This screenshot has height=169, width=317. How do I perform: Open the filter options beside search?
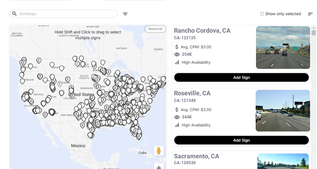click(125, 14)
